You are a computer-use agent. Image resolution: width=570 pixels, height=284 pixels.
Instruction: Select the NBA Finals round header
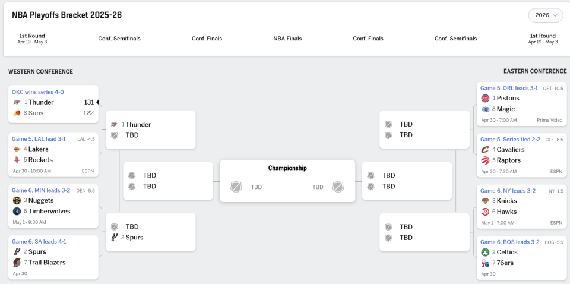click(287, 39)
